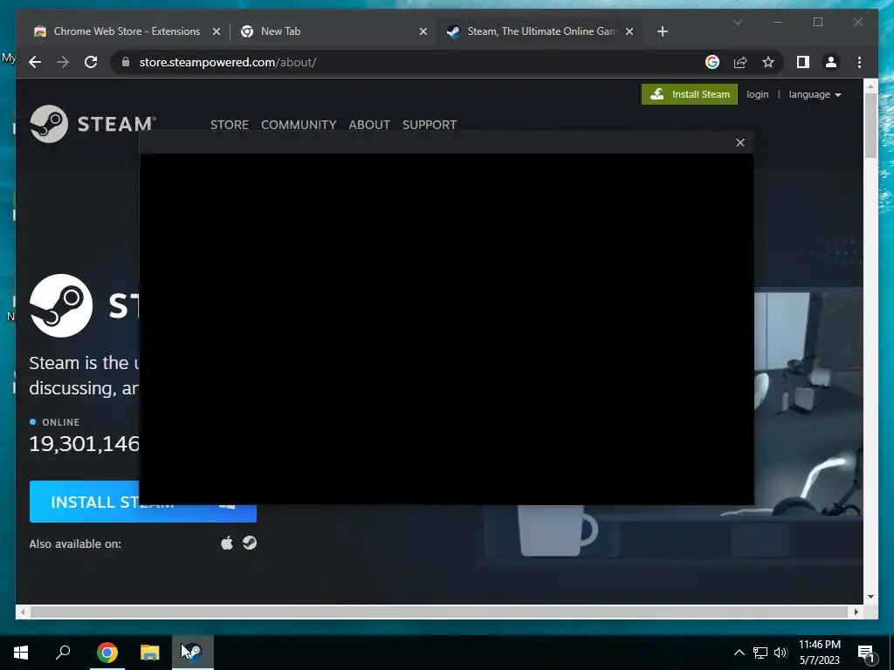Viewport: 894px width, 670px height.
Task: Click green Install Steam header button
Action: [x=690, y=94]
